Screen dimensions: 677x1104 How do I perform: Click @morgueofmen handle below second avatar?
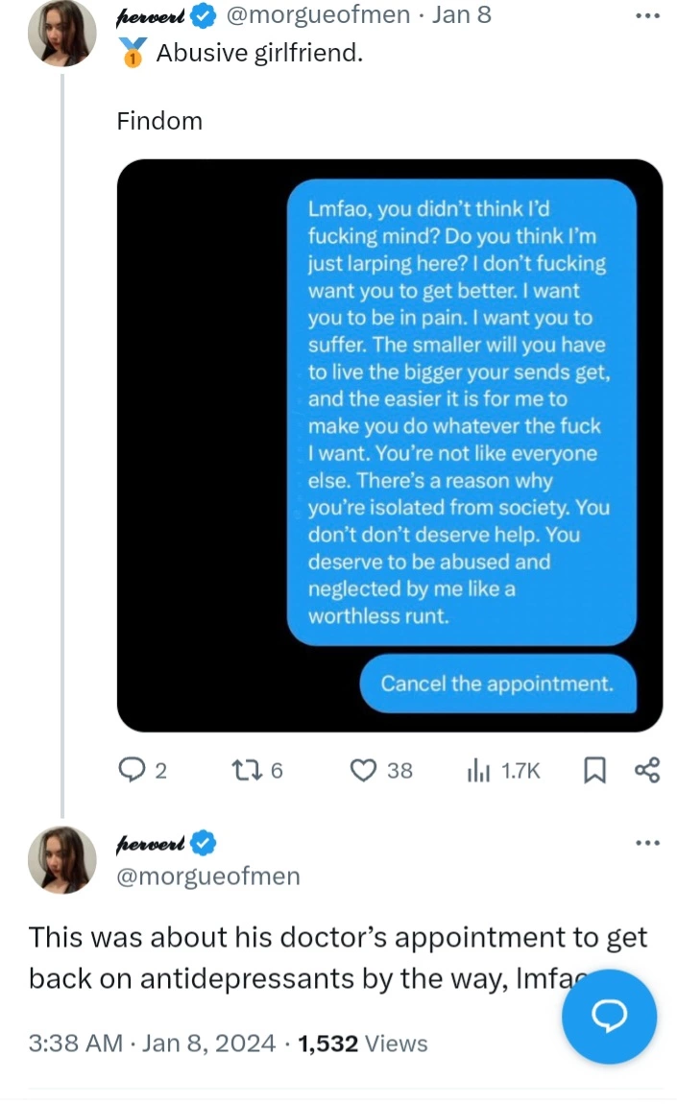(x=207, y=876)
